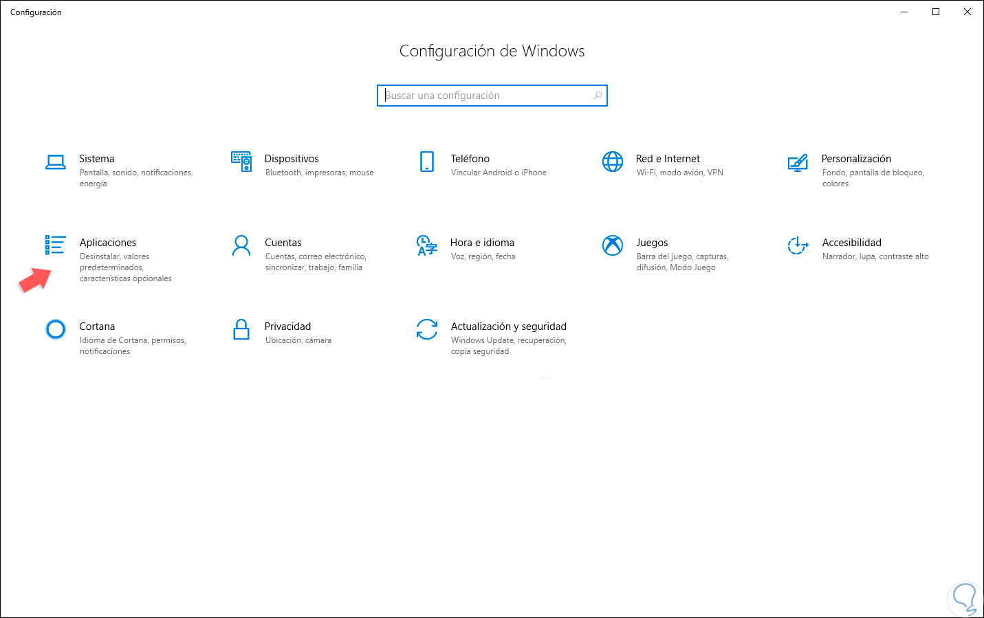Select the Hora e idioma title
Image resolution: width=984 pixels, height=618 pixels.
tap(482, 243)
